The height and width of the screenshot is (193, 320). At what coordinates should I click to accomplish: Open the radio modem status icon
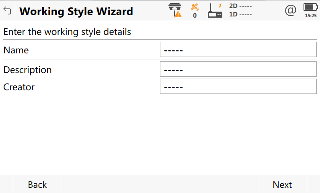[x=215, y=10]
